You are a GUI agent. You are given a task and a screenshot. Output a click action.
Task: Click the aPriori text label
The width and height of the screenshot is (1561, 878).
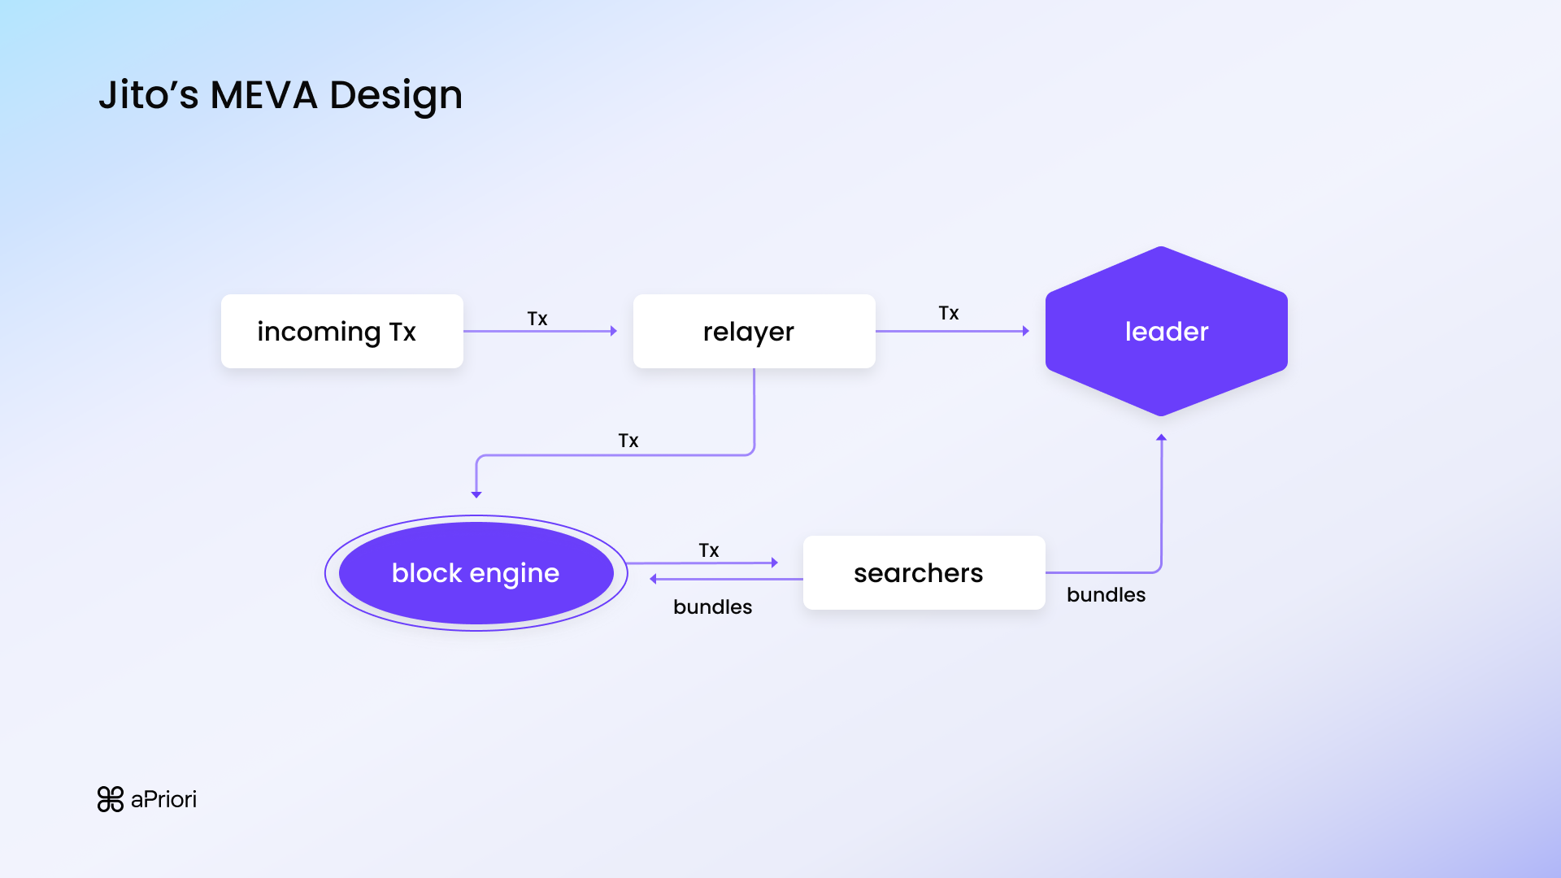point(164,800)
